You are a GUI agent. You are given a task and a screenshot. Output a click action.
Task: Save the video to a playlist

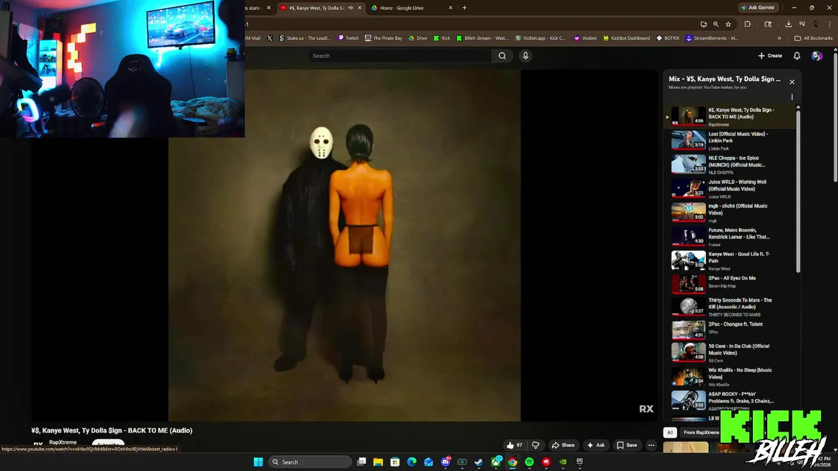[627, 445]
